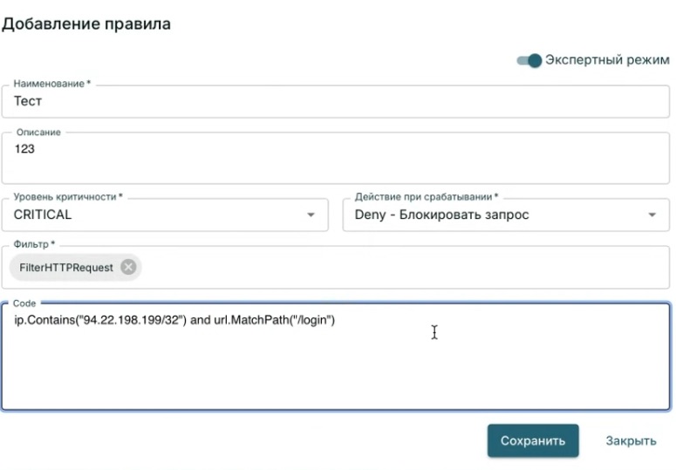Click the Закрыть button
This screenshot has width=676, height=470.
tap(631, 440)
